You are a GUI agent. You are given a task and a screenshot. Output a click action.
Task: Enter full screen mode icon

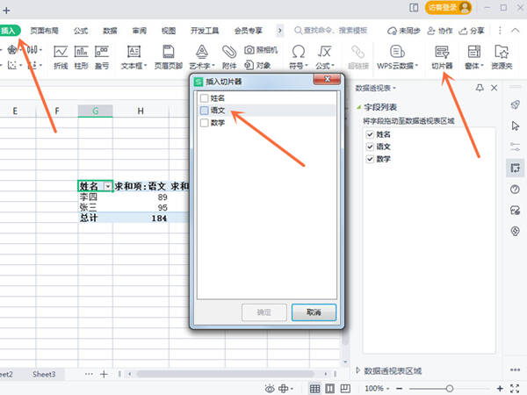coord(515,389)
